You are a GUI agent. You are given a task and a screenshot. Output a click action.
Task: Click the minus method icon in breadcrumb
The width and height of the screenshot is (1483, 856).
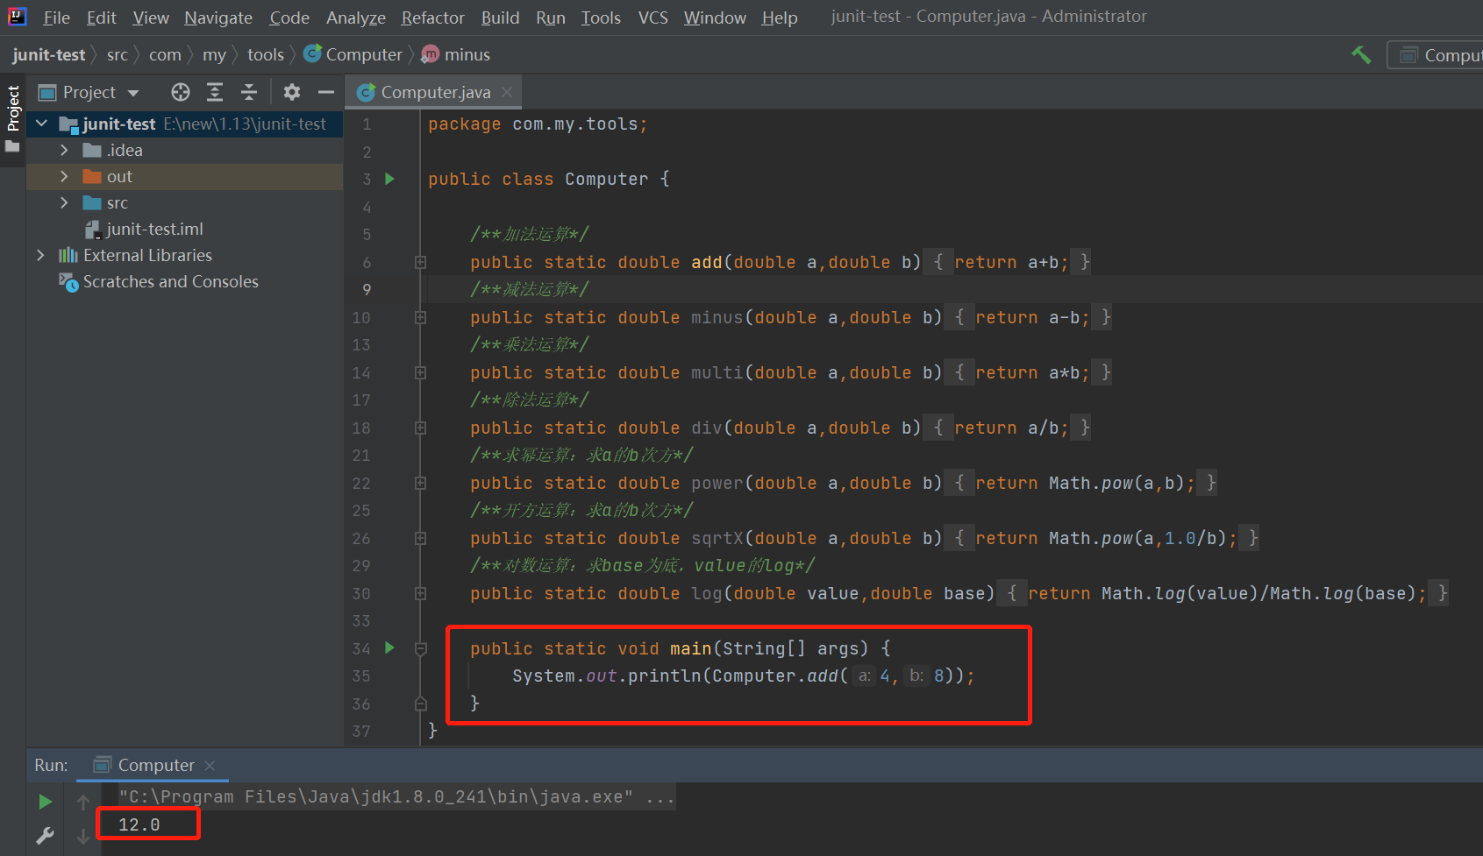[430, 54]
